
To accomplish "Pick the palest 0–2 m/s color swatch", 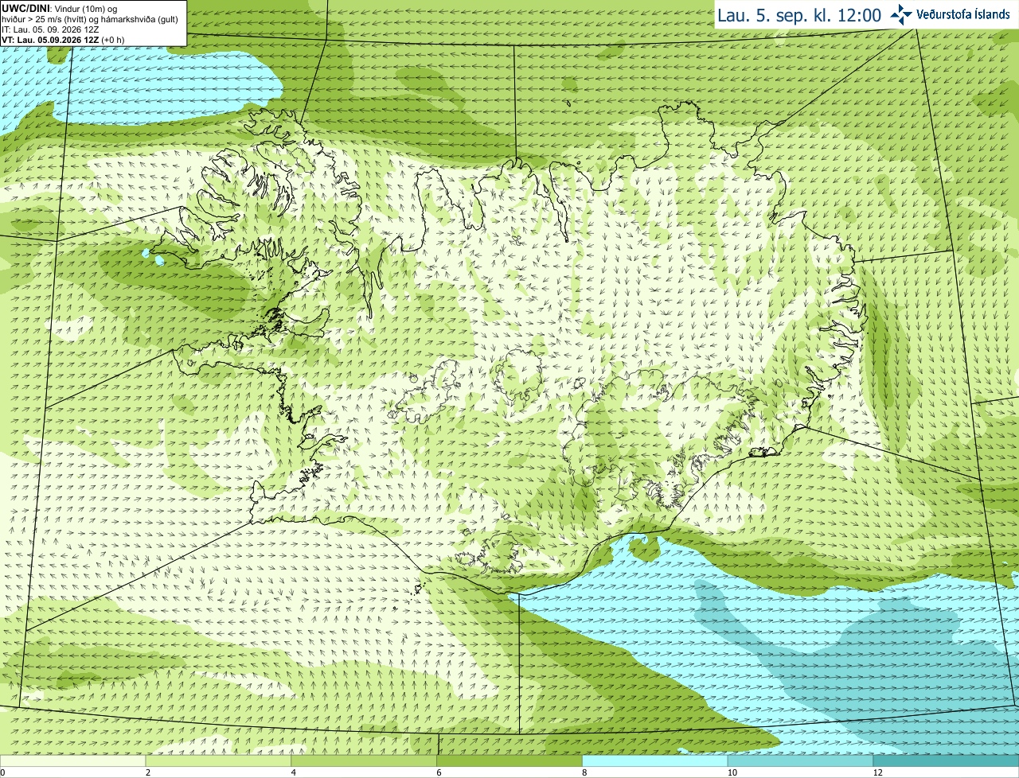I will point(73,760).
